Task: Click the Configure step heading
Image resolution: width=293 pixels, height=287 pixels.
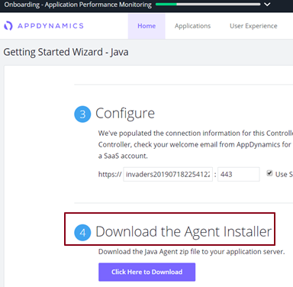Action: tap(125, 114)
